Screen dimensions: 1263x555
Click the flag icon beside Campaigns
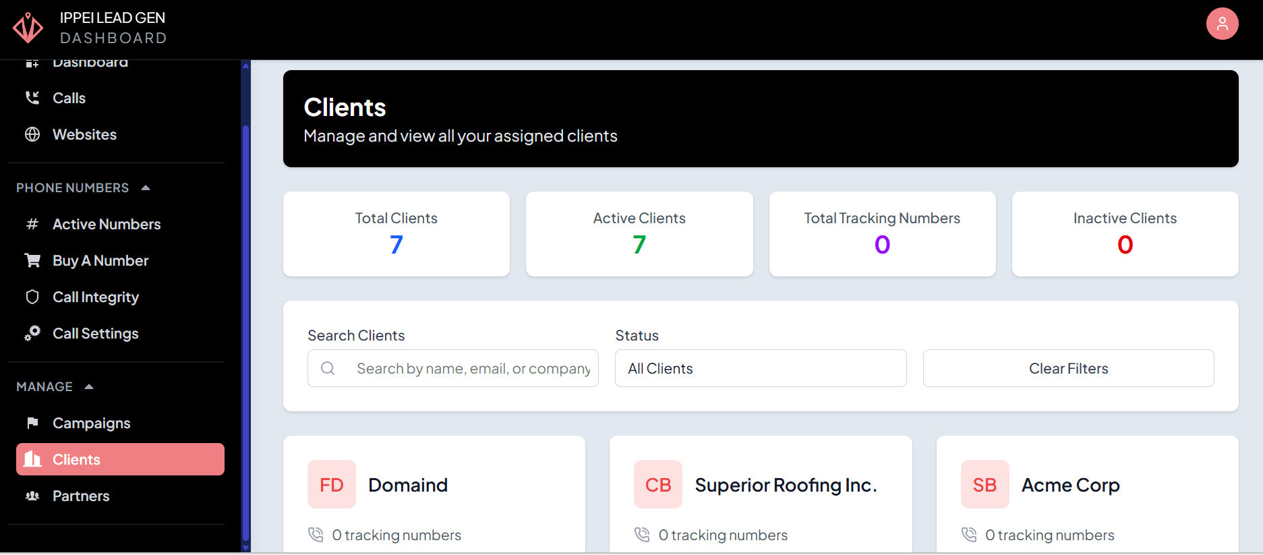coord(32,423)
